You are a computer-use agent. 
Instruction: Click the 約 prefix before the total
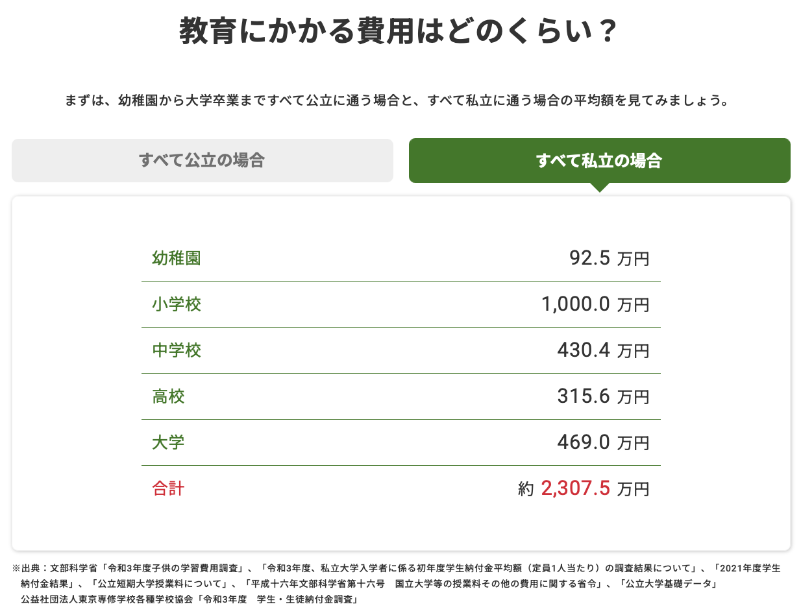526,490
